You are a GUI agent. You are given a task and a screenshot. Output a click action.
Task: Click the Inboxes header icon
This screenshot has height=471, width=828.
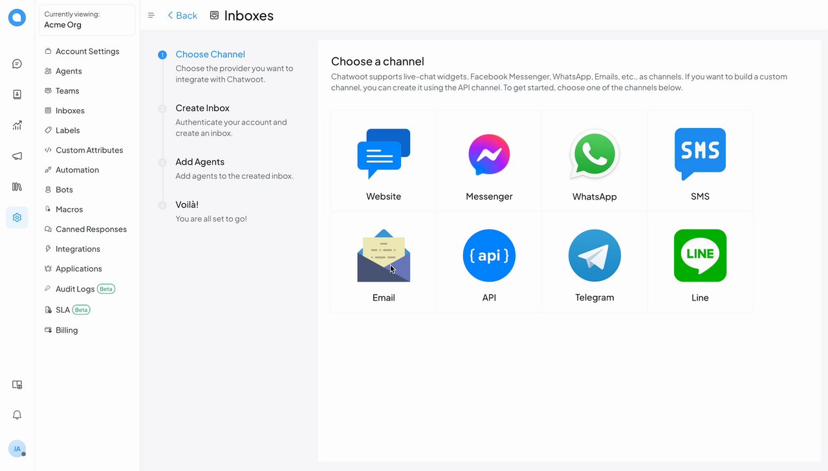pos(214,16)
